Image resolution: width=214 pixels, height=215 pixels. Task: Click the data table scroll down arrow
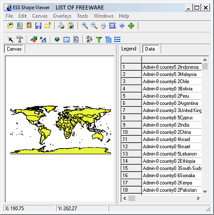tap(205, 191)
